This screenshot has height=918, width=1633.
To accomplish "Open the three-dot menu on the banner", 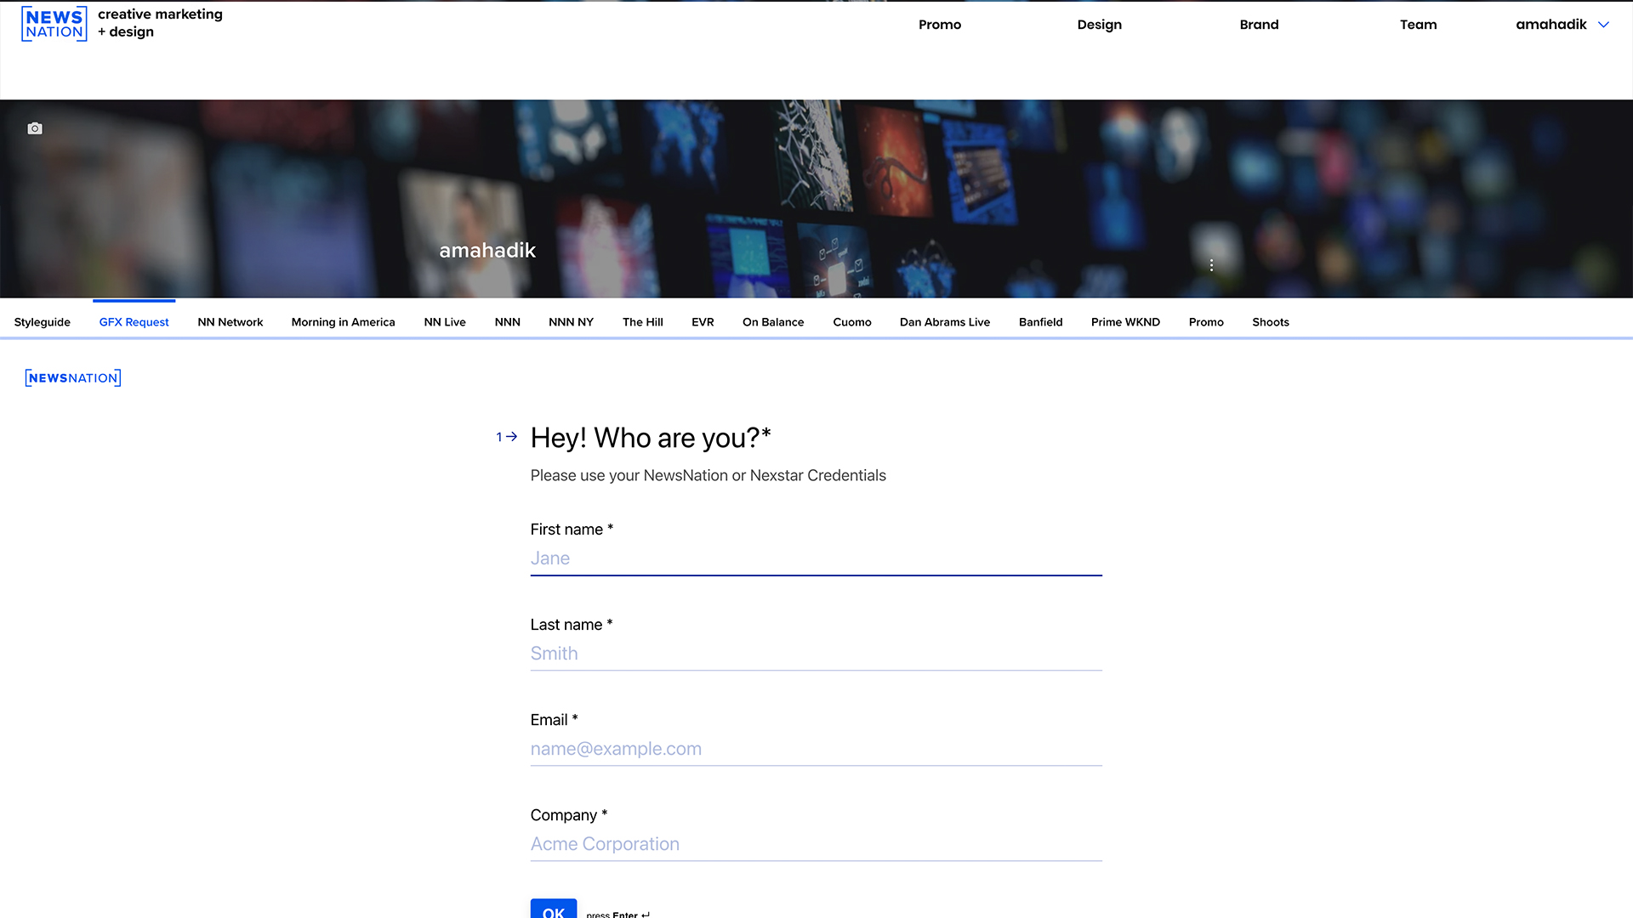I will pyautogui.click(x=1211, y=265).
